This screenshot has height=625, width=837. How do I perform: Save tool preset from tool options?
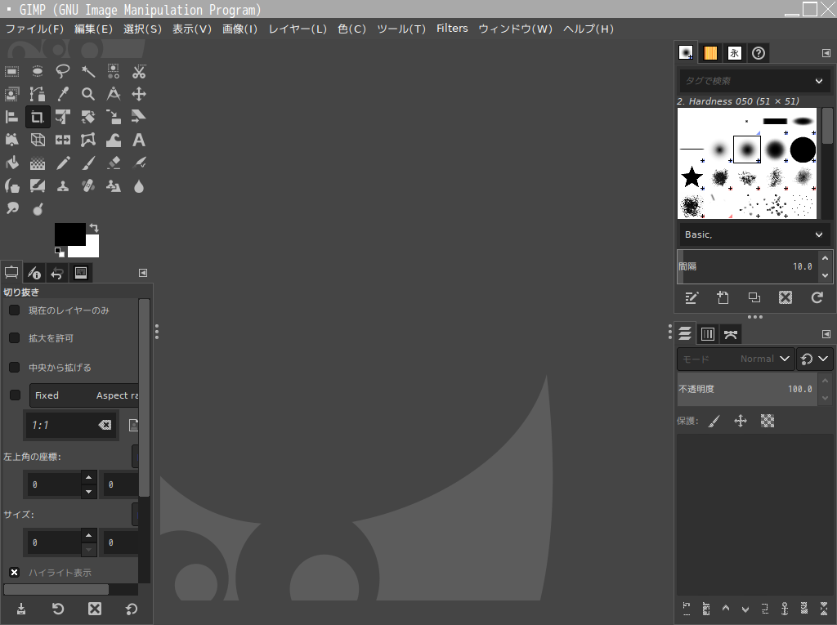21,609
